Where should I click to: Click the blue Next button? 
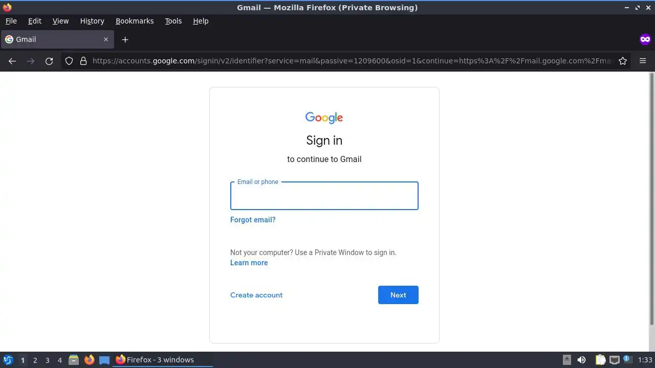click(x=398, y=295)
